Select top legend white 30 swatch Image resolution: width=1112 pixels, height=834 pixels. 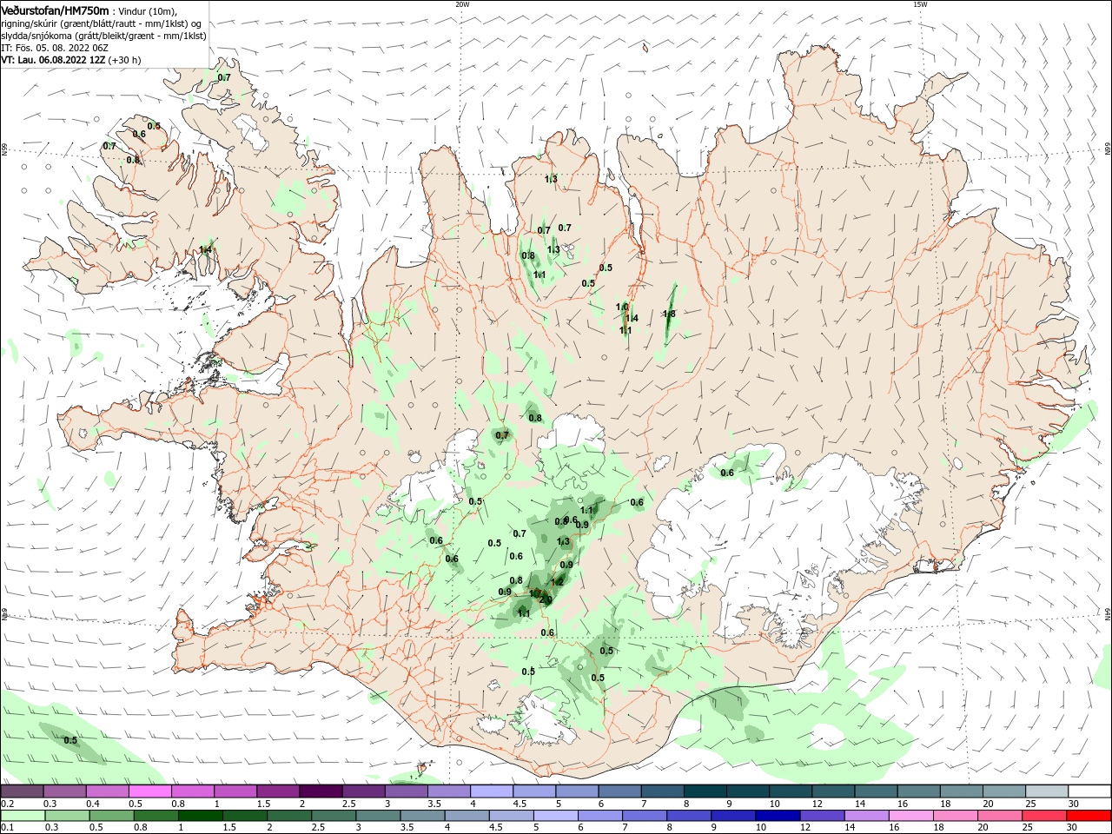tap(1089, 791)
